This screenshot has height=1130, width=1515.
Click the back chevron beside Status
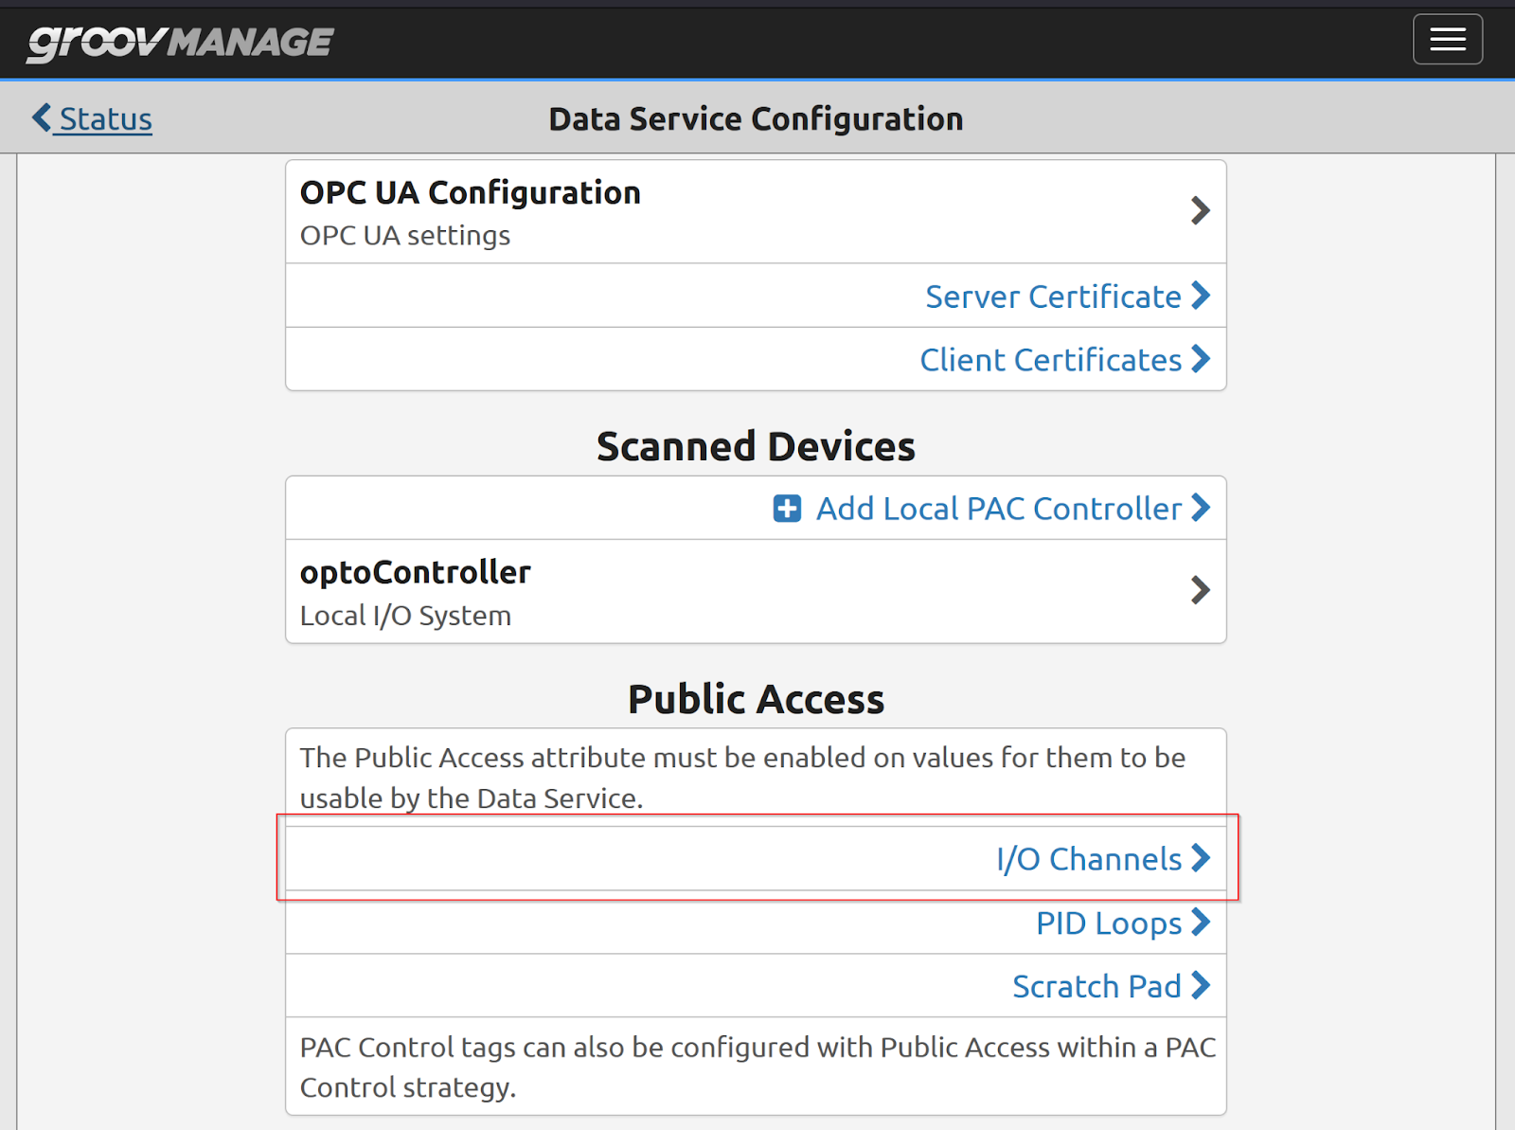(x=42, y=118)
